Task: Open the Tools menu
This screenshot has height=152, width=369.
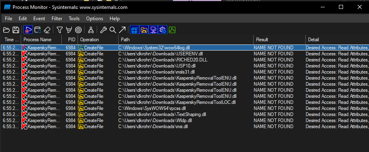Action: [x=74, y=19]
